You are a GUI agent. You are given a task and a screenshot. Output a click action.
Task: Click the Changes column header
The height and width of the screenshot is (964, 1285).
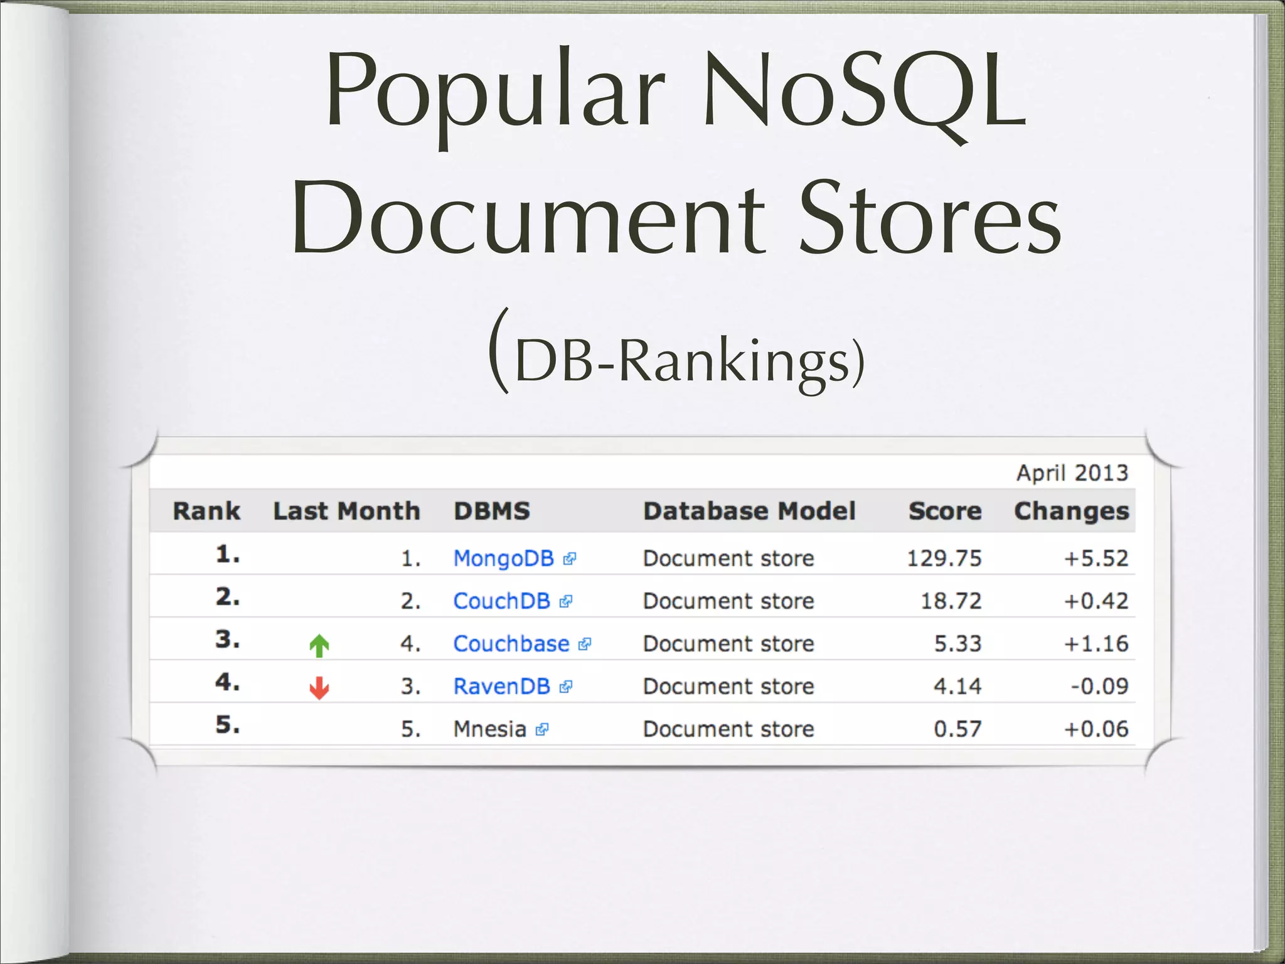tap(1072, 511)
